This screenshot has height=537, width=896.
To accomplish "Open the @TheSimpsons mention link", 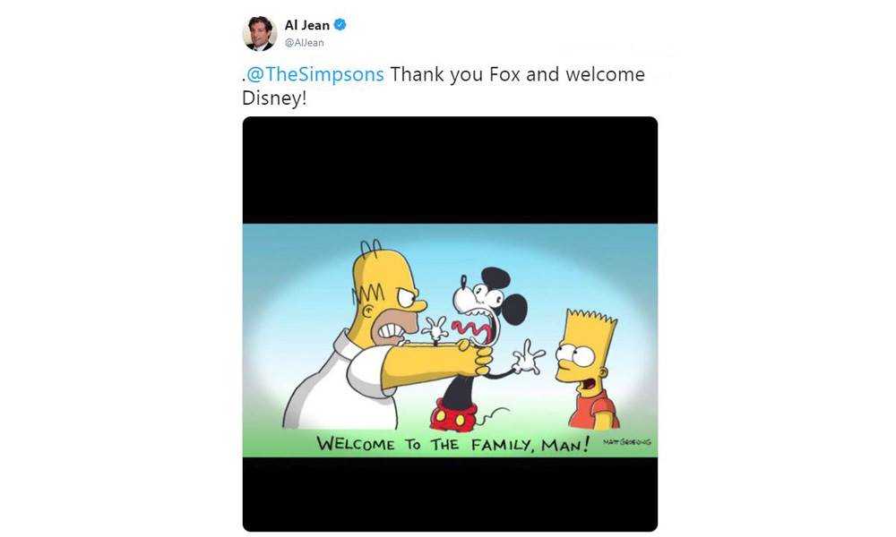I will (314, 74).
